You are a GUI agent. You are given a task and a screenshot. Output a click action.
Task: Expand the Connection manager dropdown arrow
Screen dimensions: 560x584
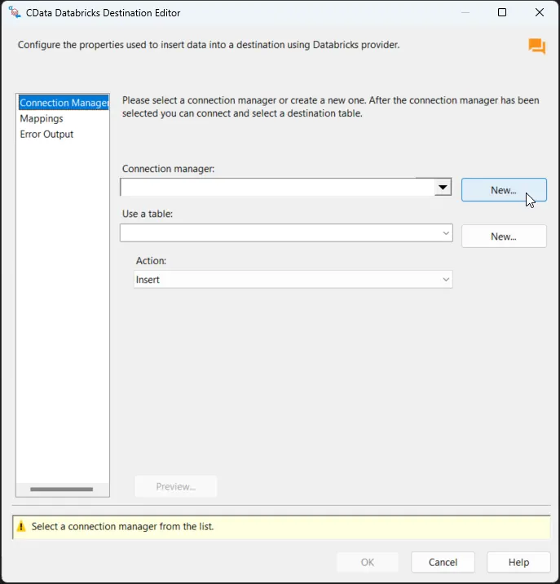coord(442,188)
